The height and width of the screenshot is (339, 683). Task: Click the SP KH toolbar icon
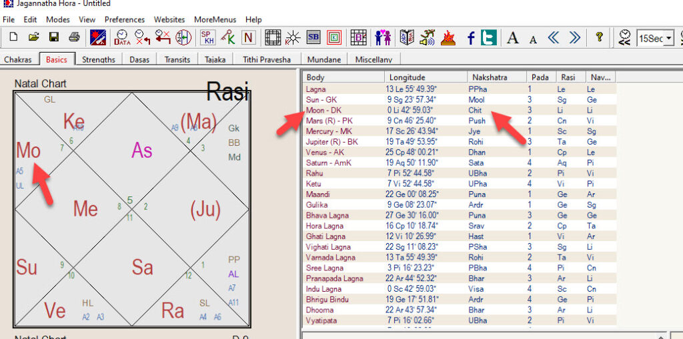[207, 38]
